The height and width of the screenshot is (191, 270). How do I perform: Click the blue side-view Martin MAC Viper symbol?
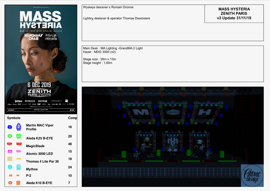19,127
